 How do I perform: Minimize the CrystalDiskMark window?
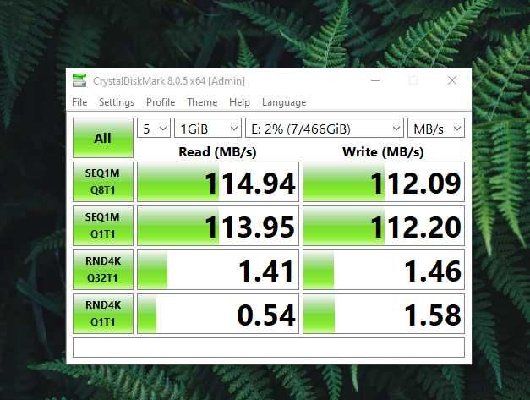click(375, 80)
